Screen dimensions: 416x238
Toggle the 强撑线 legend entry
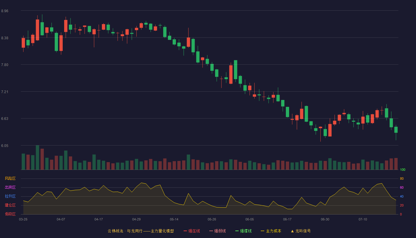coord(243,231)
